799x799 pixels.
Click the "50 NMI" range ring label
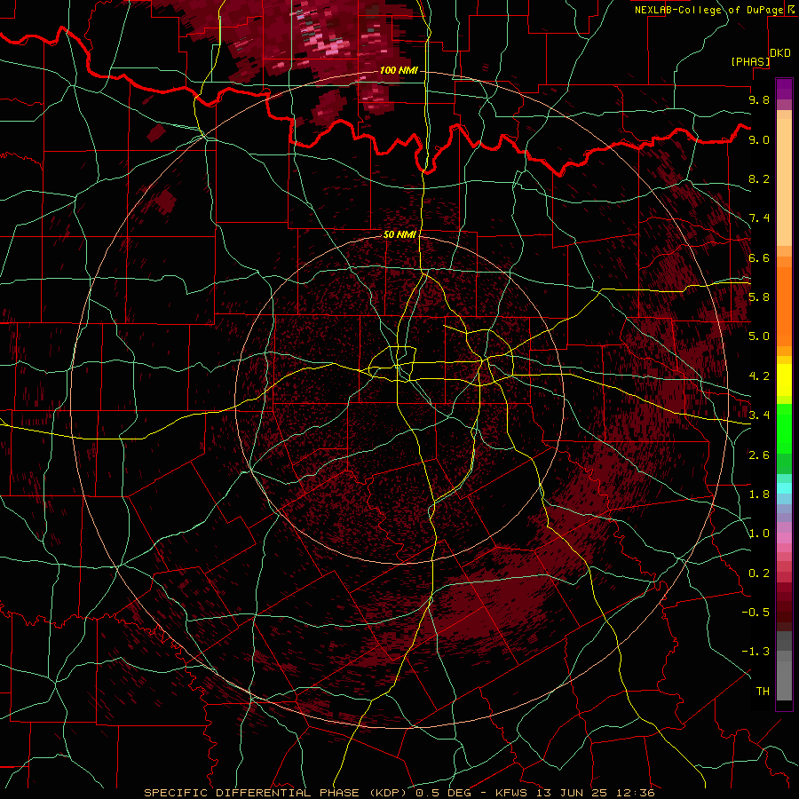[399, 234]
